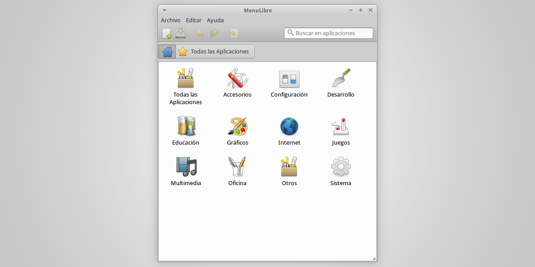
Task: Click the resize grip in window corner
Action: (x=374, y=258)
